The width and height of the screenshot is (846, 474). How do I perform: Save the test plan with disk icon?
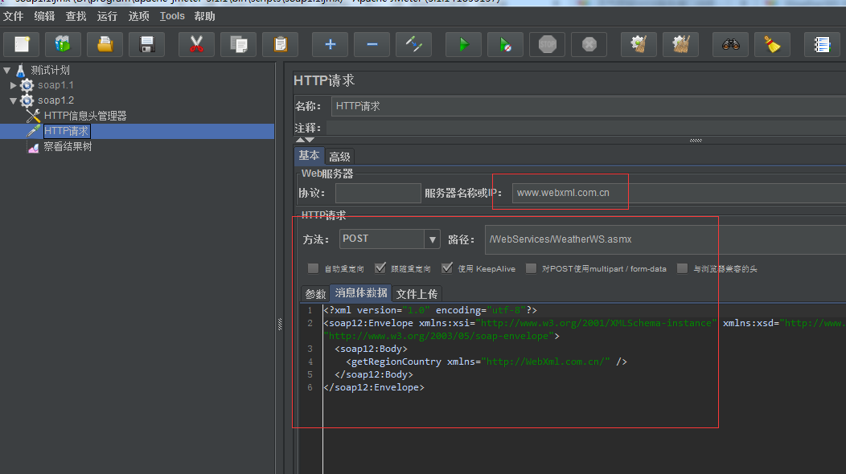[146, 44]
